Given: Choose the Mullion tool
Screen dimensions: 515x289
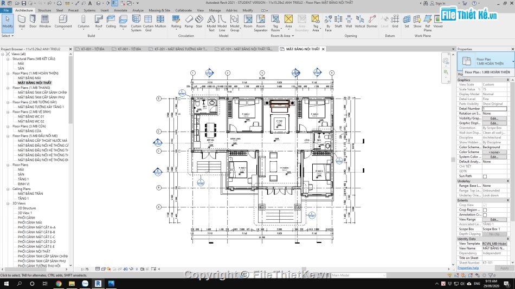Looking at the screenshot, I should click(x=160, y=22).
